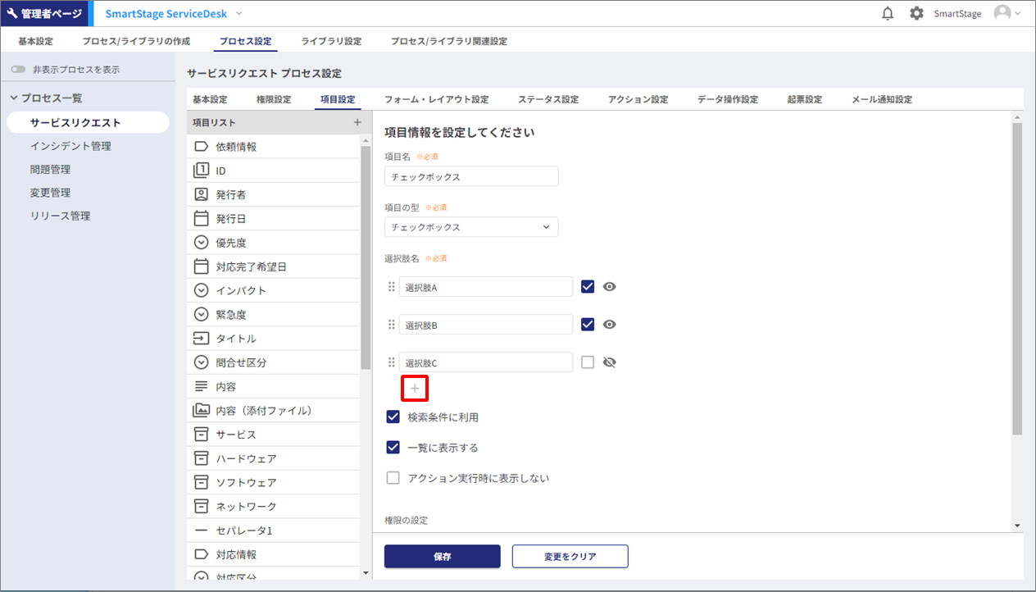Select 内容（添付ファイル） item in the list

[x=263, y=410]
